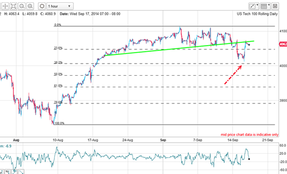Screen dimensions: 287x174
Task: Click the 61.8% Fibonacci level label
Action: pos(58,86)
